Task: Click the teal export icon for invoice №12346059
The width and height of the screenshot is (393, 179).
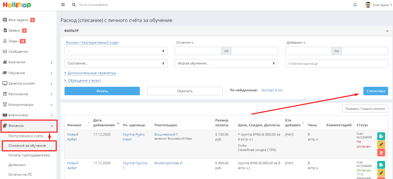Action: pos(381,136)
